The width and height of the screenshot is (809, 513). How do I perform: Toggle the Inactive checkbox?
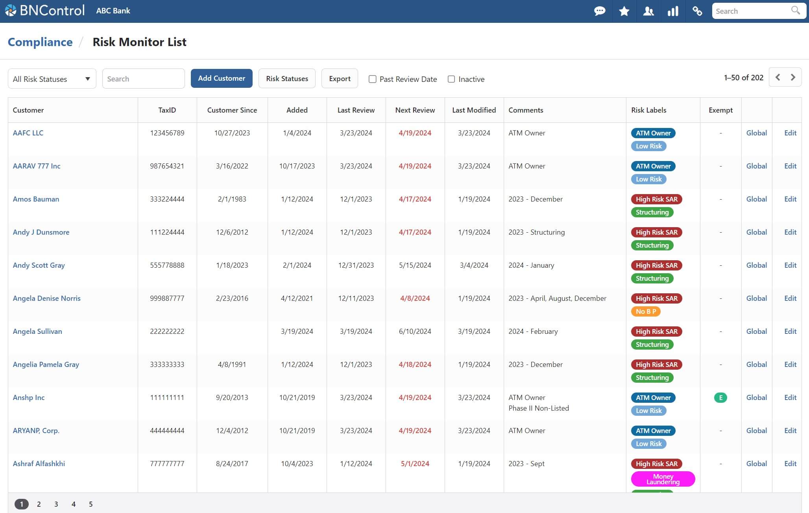point(451,79)
